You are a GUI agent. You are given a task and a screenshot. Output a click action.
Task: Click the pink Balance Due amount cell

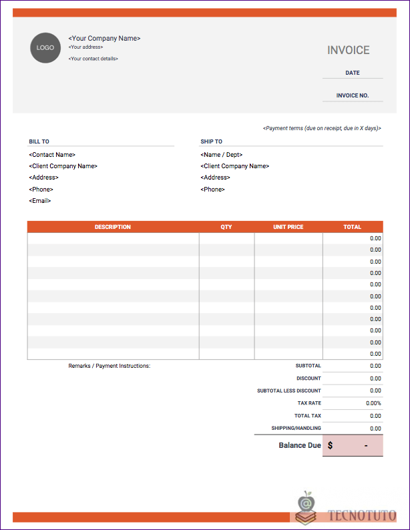click(x=353, y=445)
